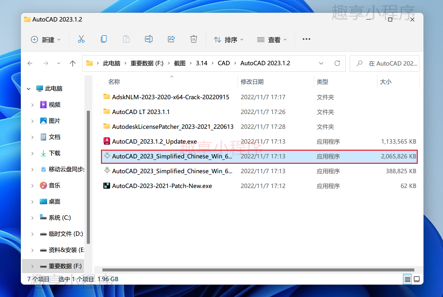443x297 pixels.
Task: Click the AutoCAD LT 2023.1.1 folder icon
Action: tap(107, 112)
